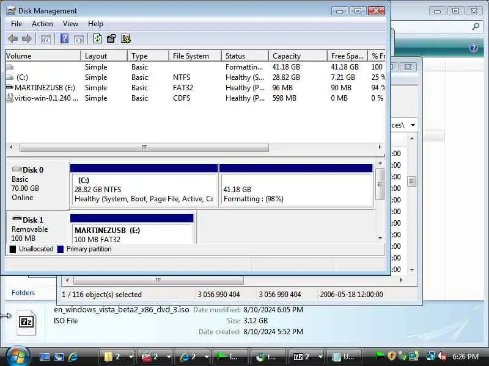Select the MARTINEZUSB (E:) volume row
Screen dimensions: 489x366
coord(196,88)
